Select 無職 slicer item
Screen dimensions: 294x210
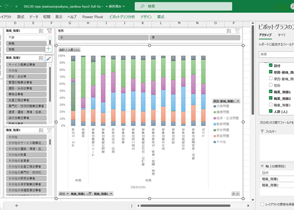coord(26,44)
